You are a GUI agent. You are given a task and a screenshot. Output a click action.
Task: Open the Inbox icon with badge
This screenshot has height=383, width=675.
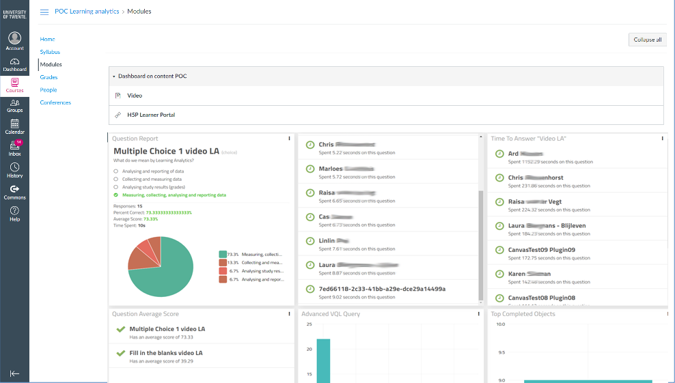pos(14,145)
